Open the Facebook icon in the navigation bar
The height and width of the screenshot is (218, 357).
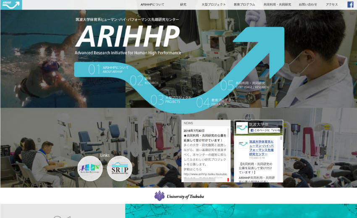click(x=350, y=5)
